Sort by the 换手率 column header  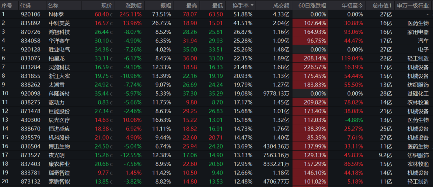click(x=242, y=5)
